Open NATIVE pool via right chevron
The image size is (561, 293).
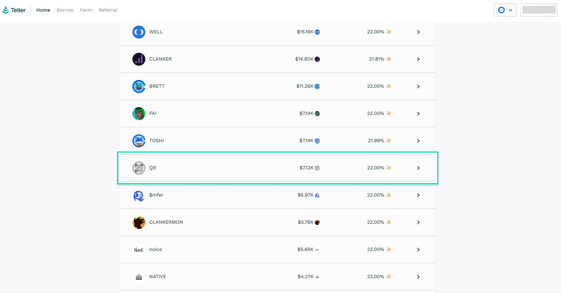point(418,277)
